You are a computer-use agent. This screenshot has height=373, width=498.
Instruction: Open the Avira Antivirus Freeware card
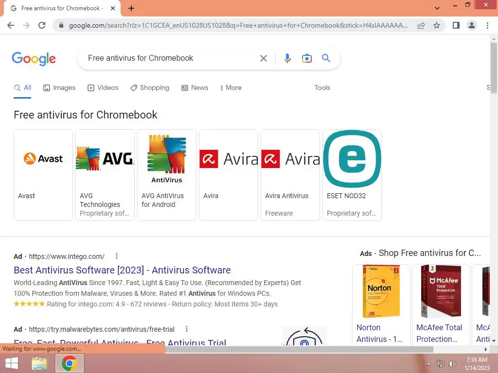290,175
